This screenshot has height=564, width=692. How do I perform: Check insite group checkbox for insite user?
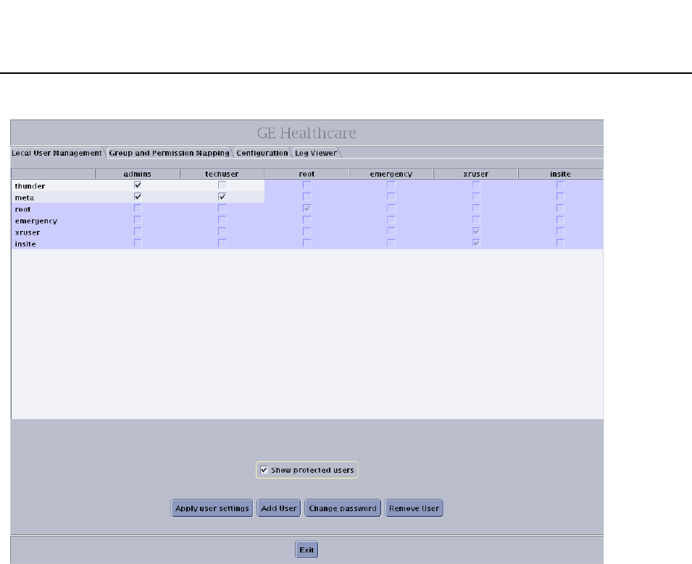(561, 243)
